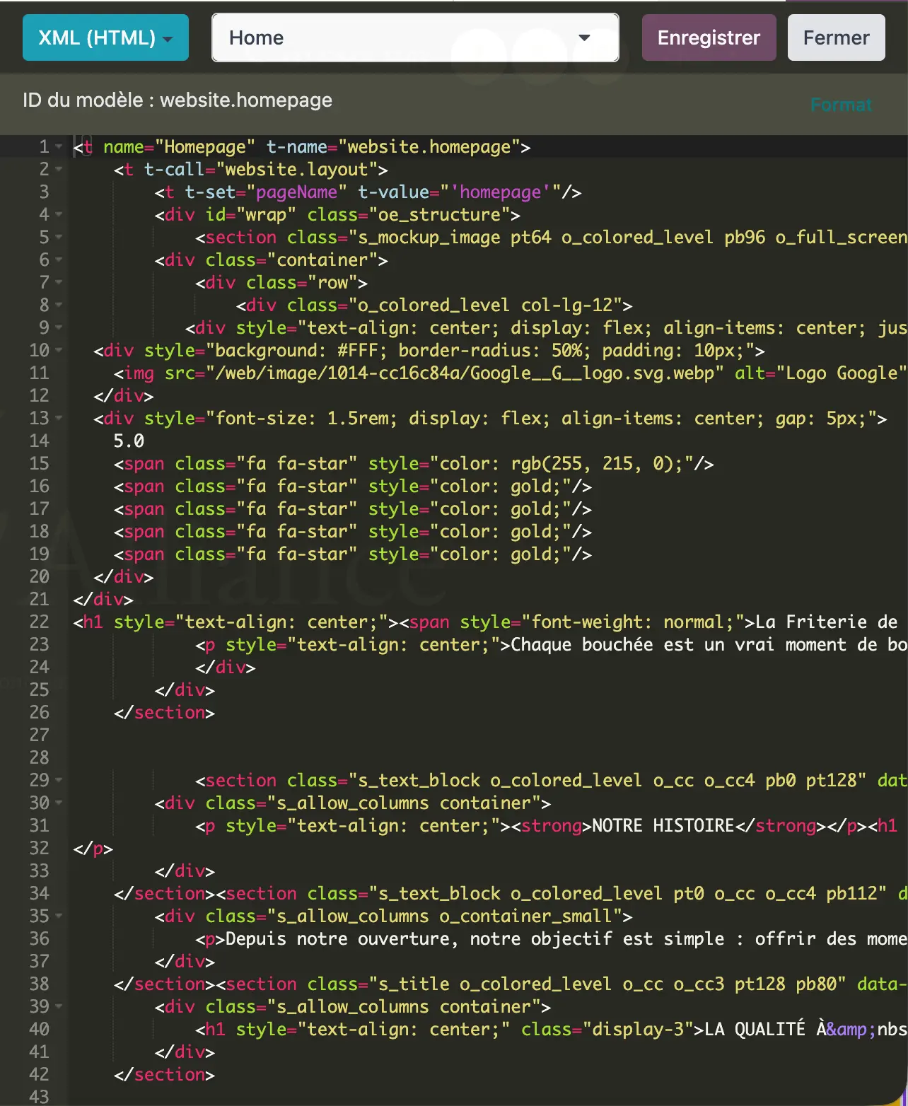This screenshot has height=1106, width=908.
Task: Click the Enregistrer button
Action: pos(709,37)
